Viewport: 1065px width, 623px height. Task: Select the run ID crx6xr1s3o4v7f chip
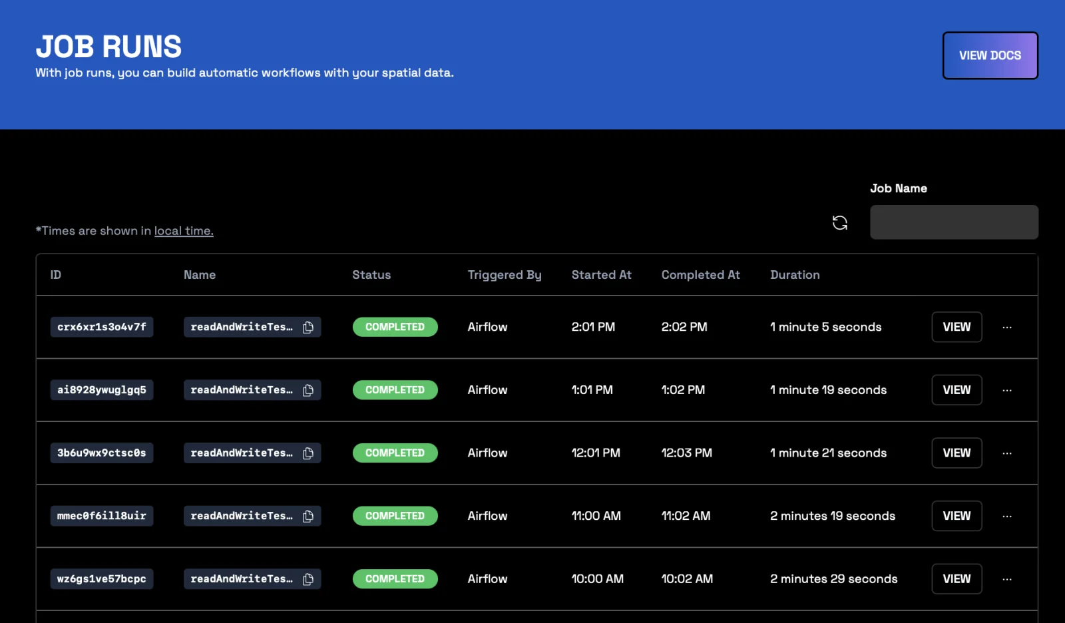[102, 327]
